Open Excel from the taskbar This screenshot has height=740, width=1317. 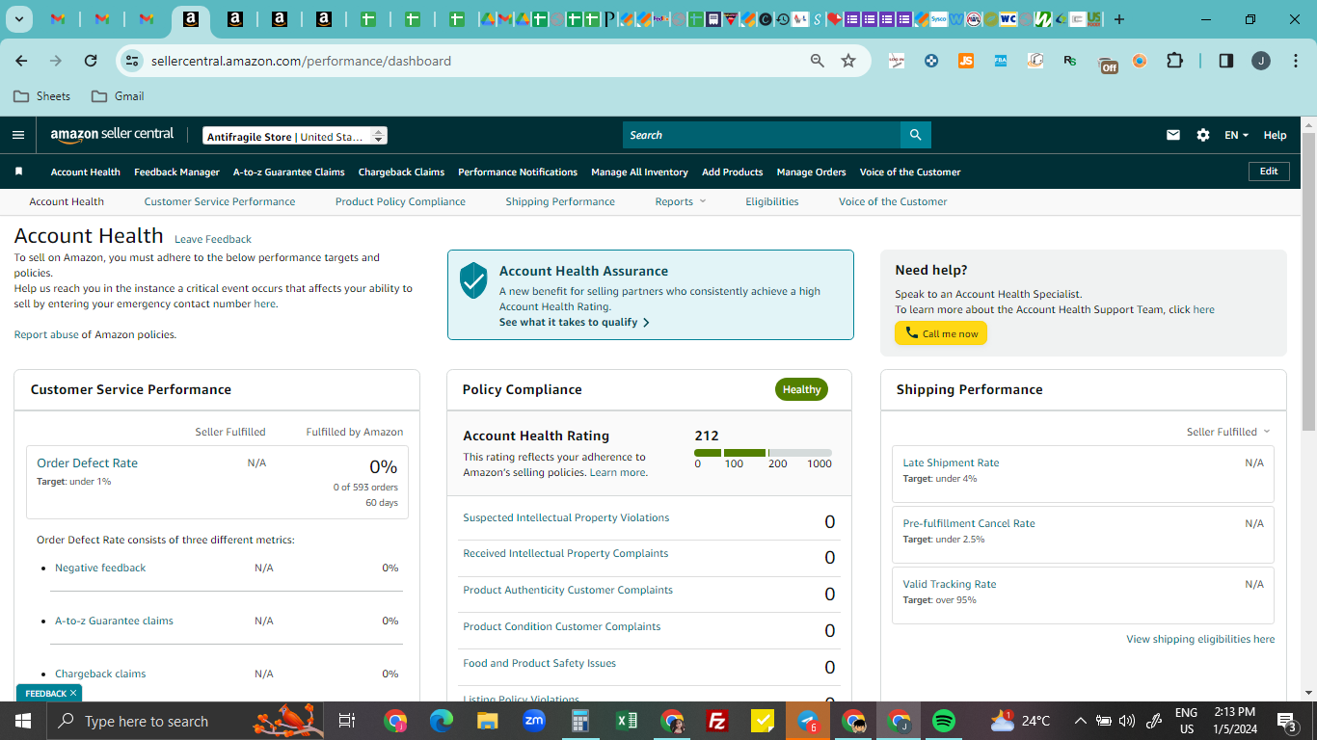pos(627,721)
